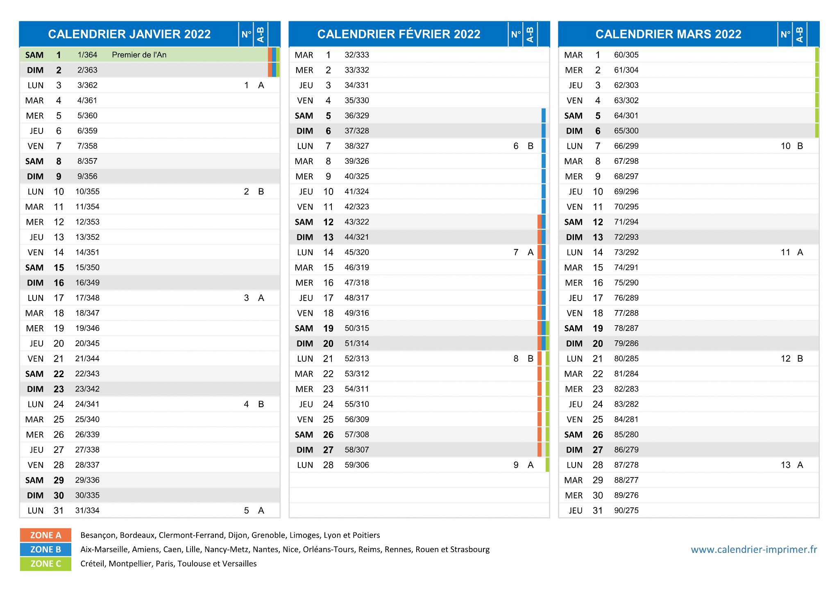
Task: Click day count '80/285' in March
Action: pyautogui.click(x=626, y=358)
